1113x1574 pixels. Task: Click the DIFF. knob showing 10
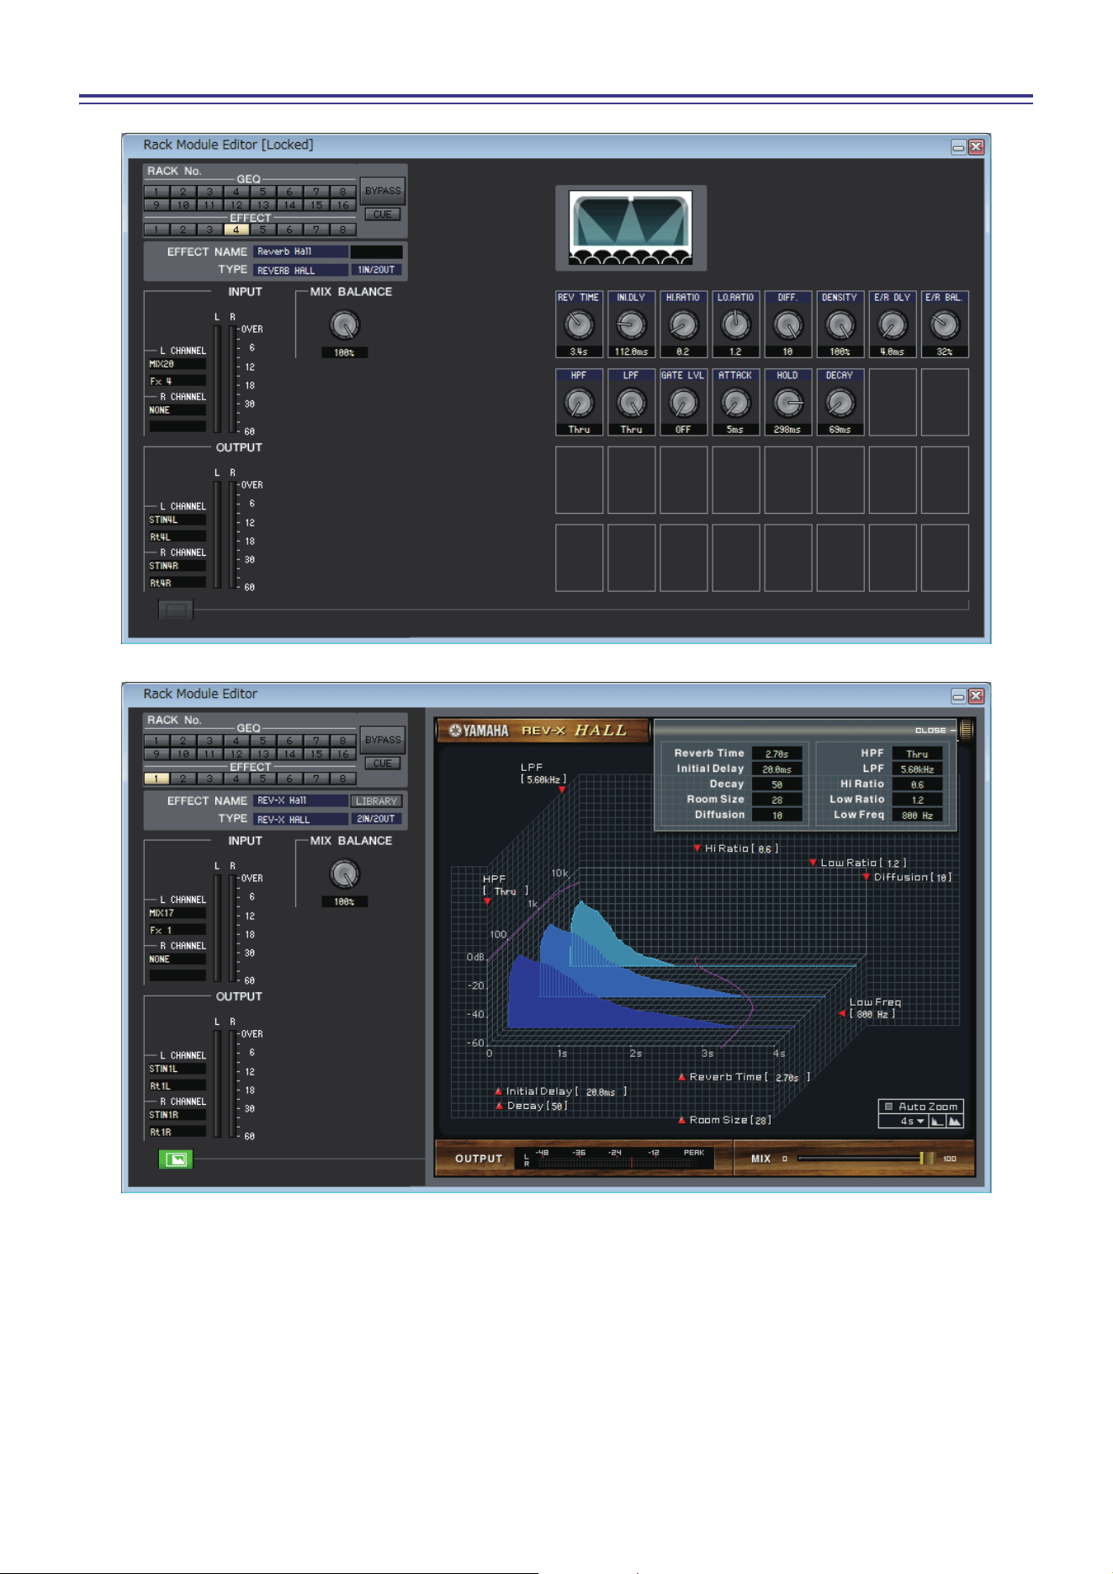tap(787, 325)
